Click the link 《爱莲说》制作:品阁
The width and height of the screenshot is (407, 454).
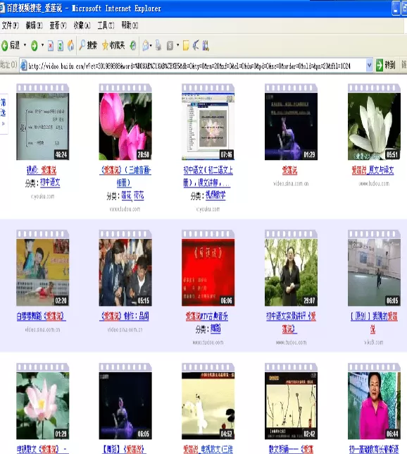click(125, 316)
